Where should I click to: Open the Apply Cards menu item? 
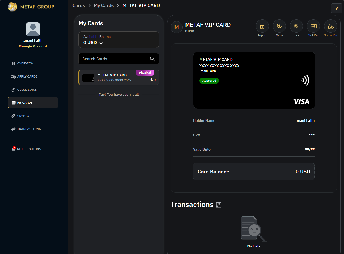point(33,76)
